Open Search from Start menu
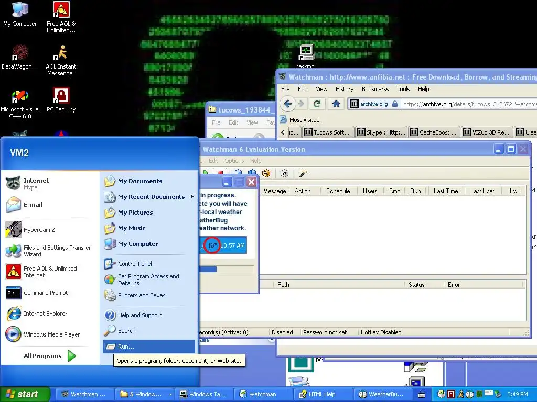Viewport: 537px width, 402px height. point(149,331)
